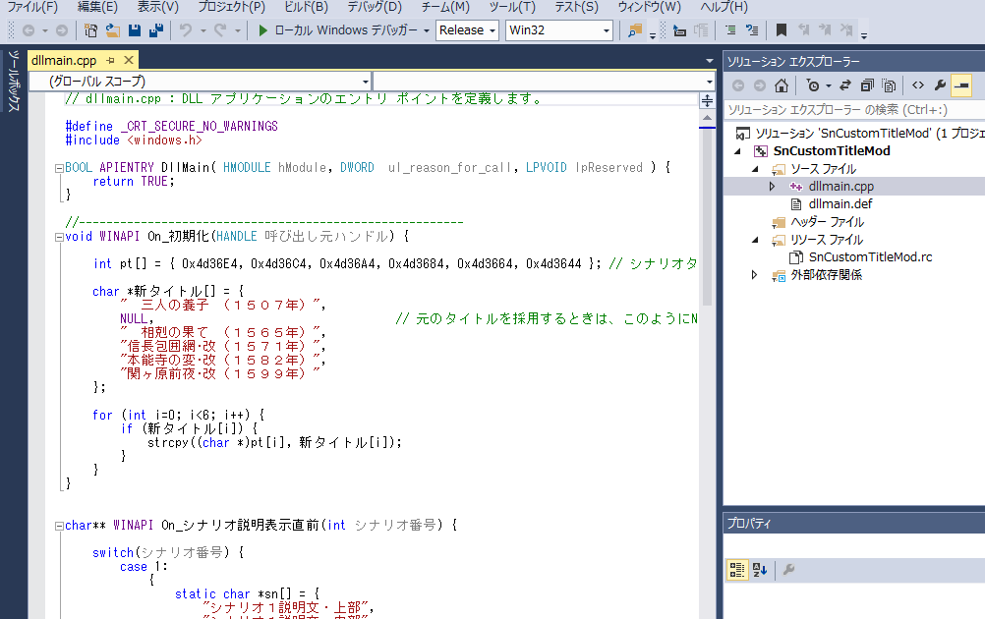Toggle Show All Files in Solution Explorer
Viewport: 985px width, 619px height.
point(889,85)
